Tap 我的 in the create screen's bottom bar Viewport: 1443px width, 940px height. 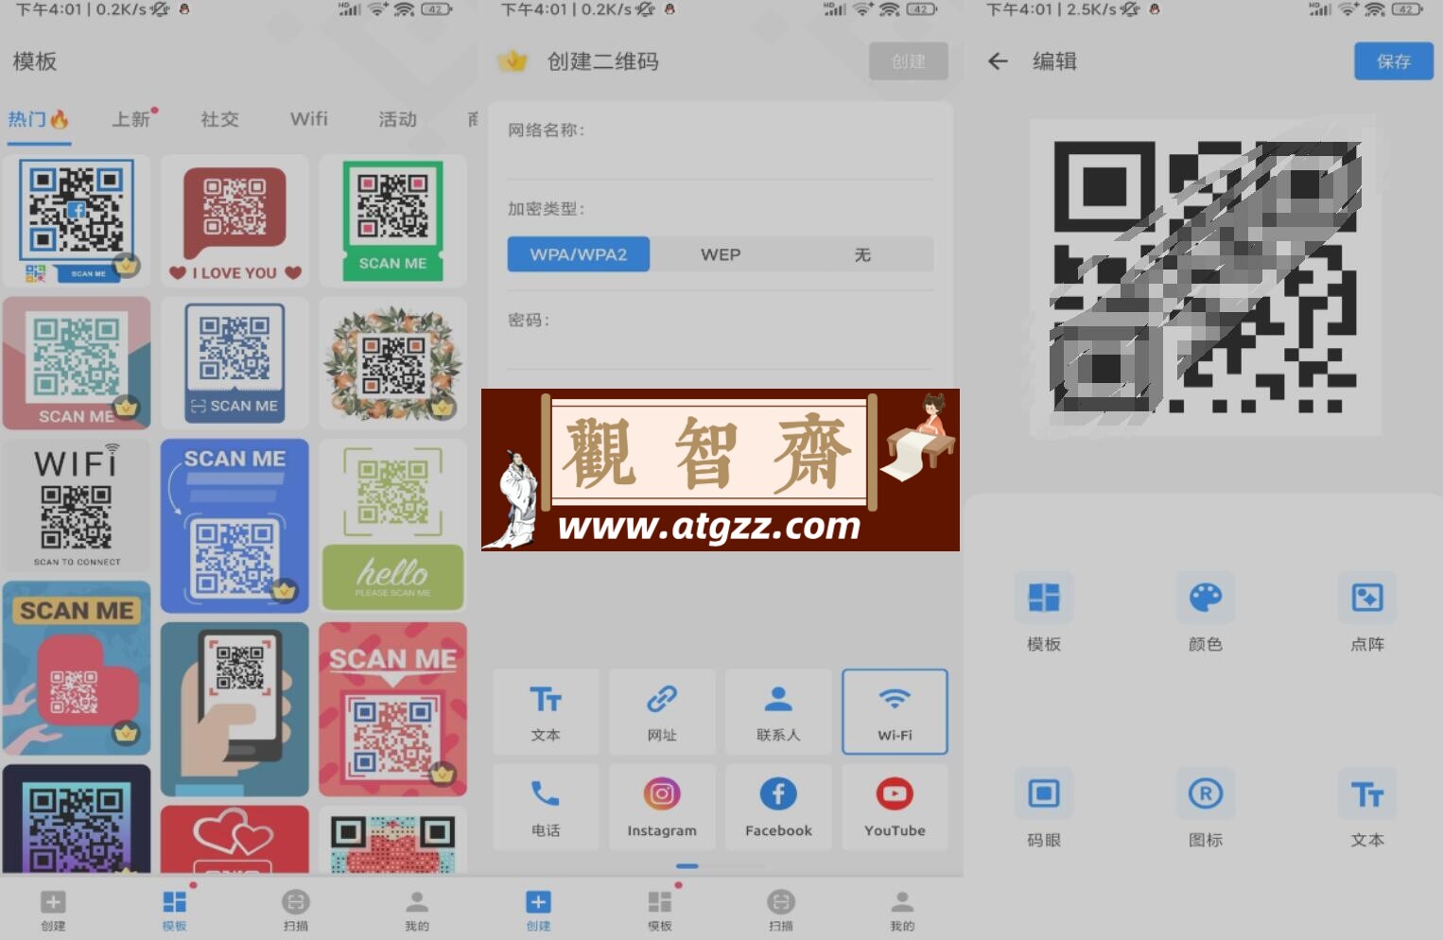tap(902, 911)
